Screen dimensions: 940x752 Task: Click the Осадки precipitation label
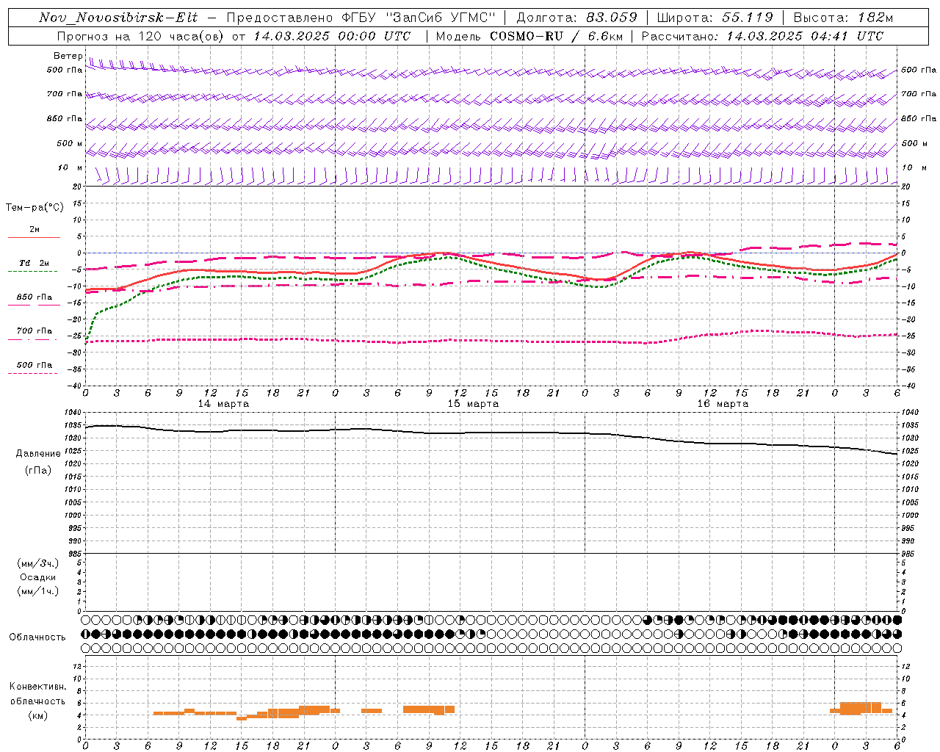pos(38,577)
